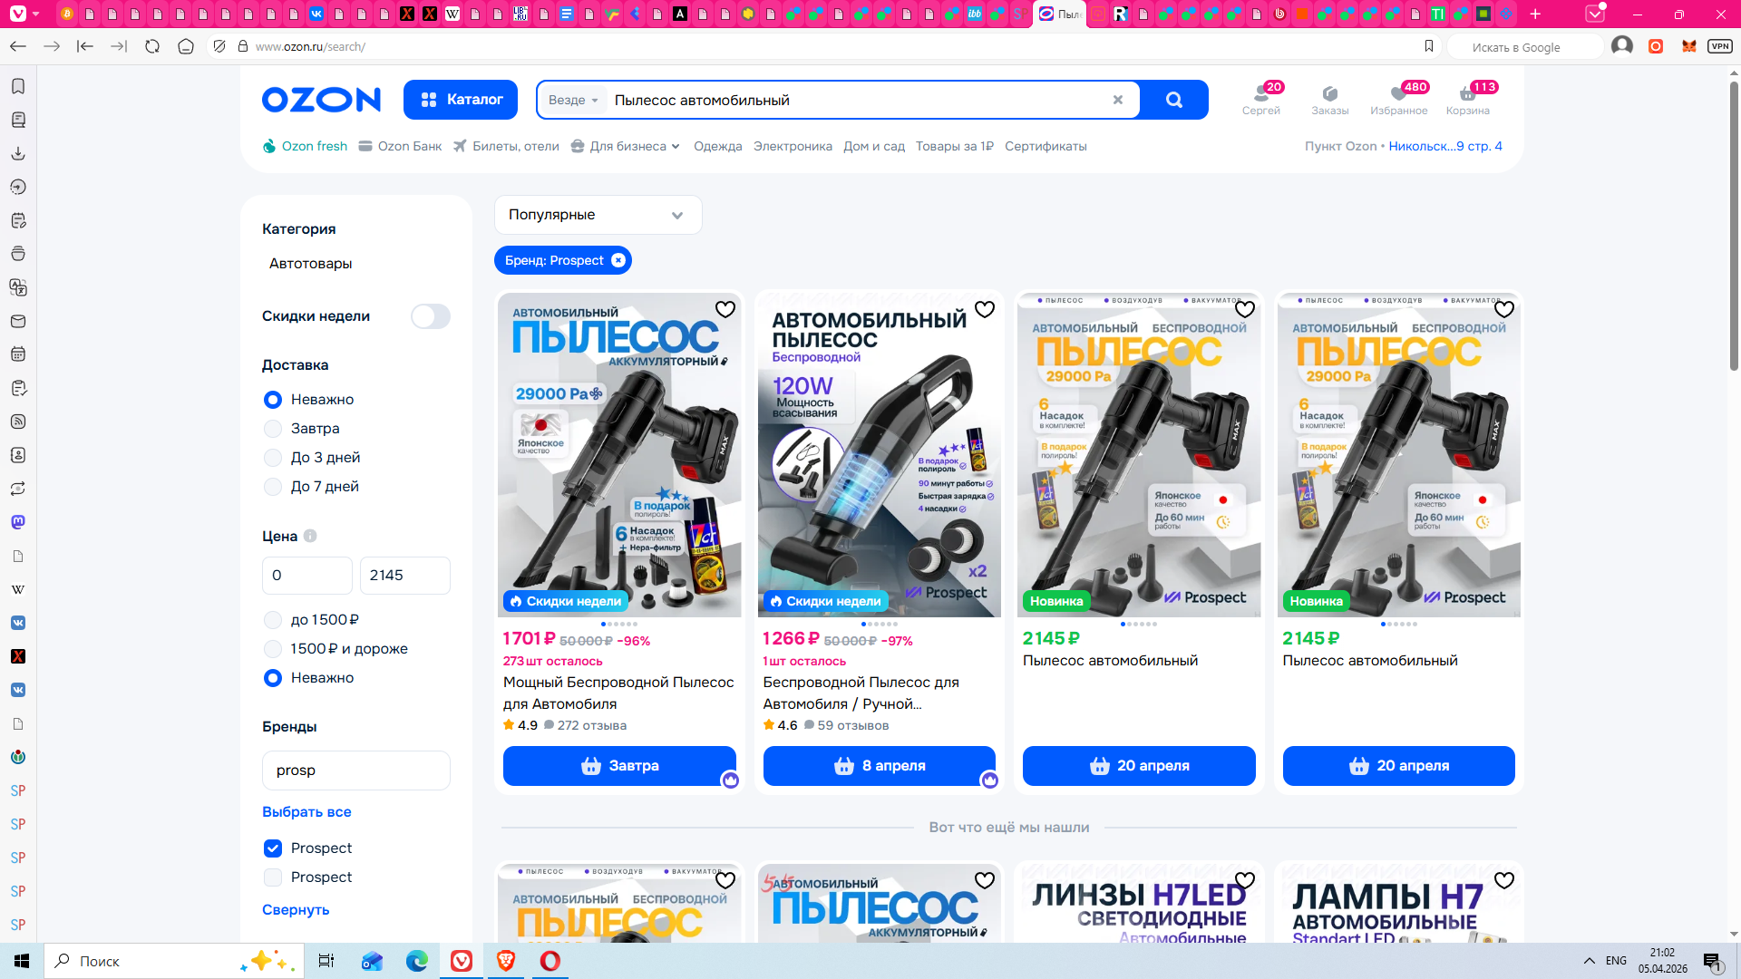
Task: Select the до 1500 ₽ price option
Action: point(273,620)
